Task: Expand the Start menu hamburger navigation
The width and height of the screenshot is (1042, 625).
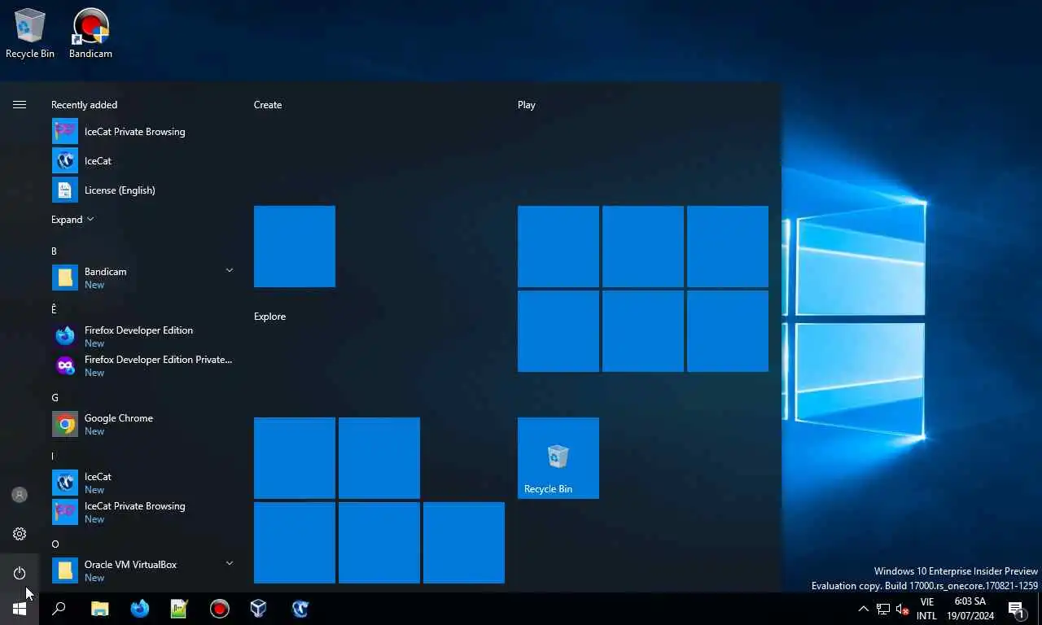Action: (20, 104)
